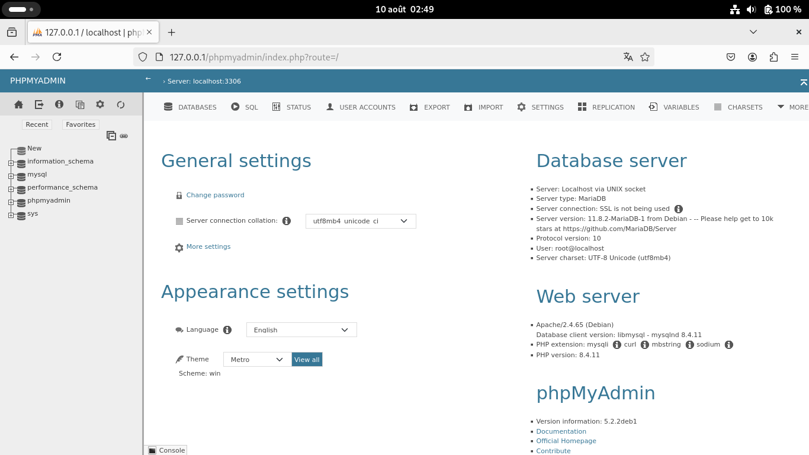Click info icon after mbstring extension

[689, 345]
